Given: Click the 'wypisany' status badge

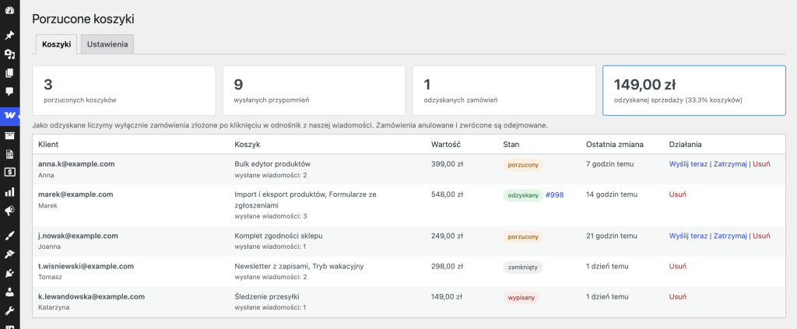Looking at the screenshot, I should 521,298.
